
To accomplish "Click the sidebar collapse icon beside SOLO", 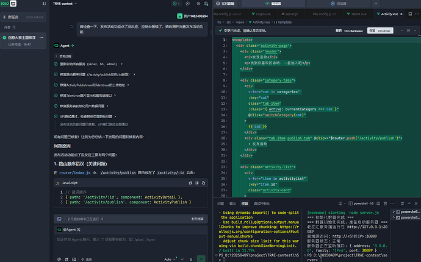I will (x=44, y=4).
